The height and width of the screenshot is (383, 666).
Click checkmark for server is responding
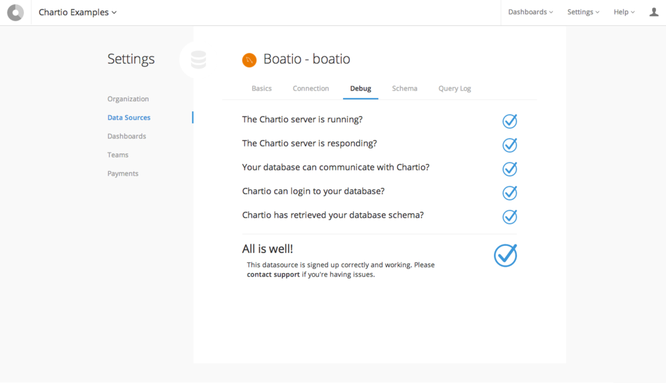509,145
